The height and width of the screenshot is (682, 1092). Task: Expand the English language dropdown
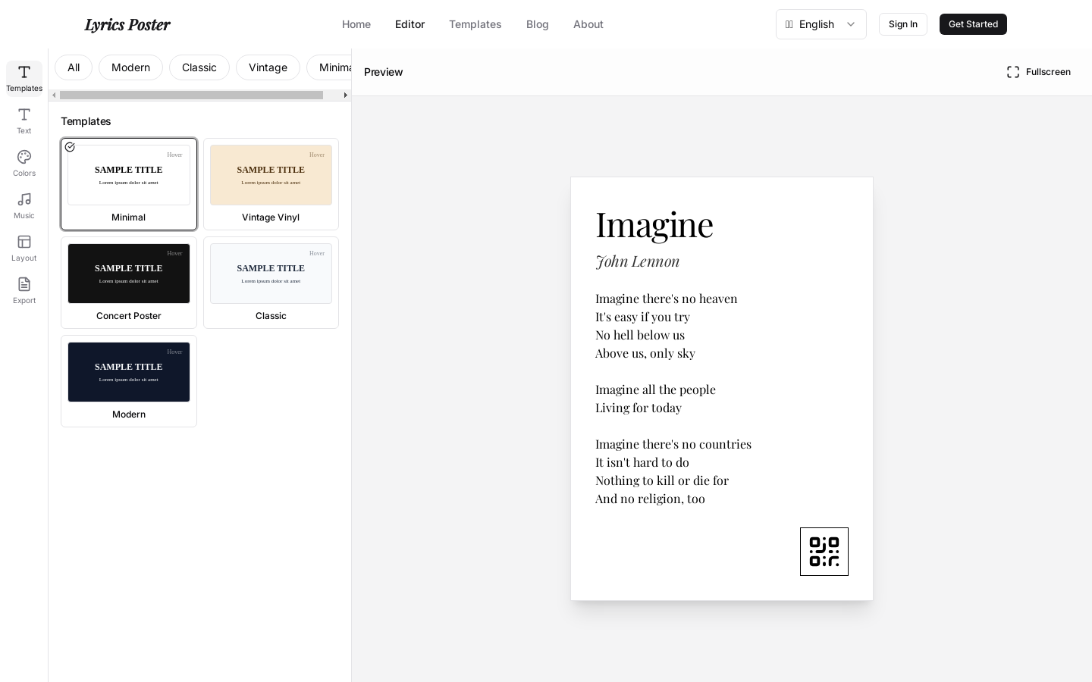pyautogui.click(x=821, y=24)
